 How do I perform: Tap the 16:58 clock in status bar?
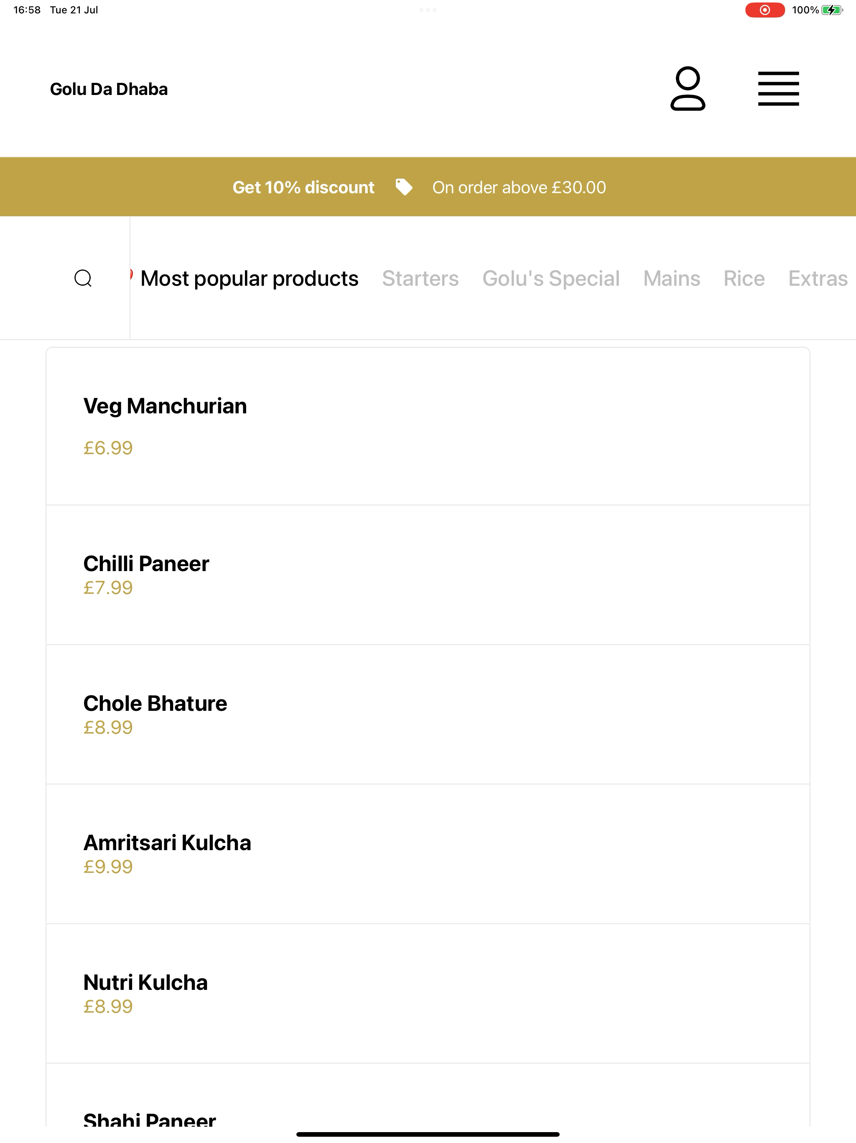pyautogui.click(x=27, y=10)
